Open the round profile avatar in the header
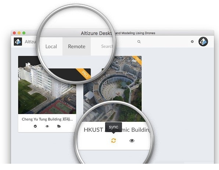 point(203,42)
